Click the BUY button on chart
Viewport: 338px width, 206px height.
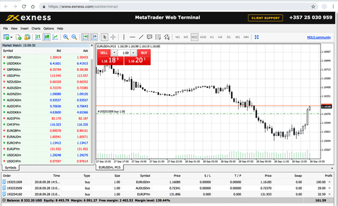click(x=144, y=53)
